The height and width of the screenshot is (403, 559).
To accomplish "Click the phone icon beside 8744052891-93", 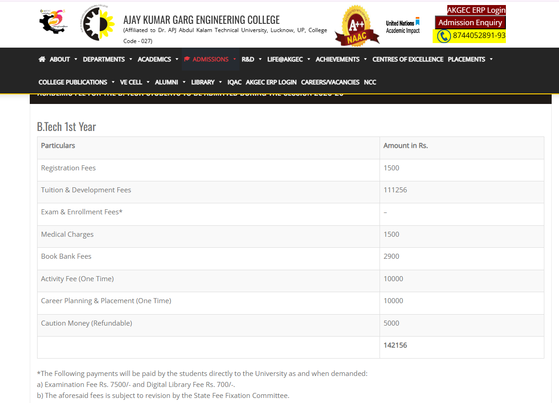I will [x=444, y=36].
